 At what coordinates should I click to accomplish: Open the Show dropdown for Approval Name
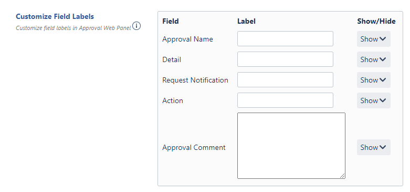[x=373, y=39]
